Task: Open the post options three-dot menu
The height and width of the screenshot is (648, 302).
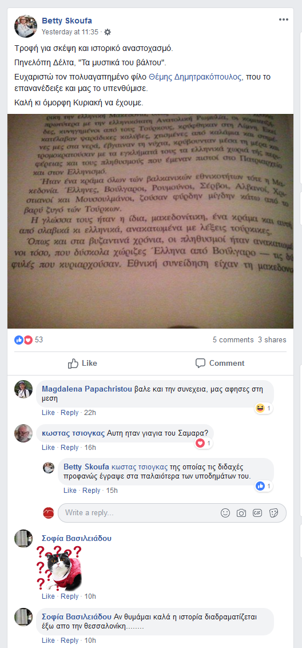Action: click(283, 20)
